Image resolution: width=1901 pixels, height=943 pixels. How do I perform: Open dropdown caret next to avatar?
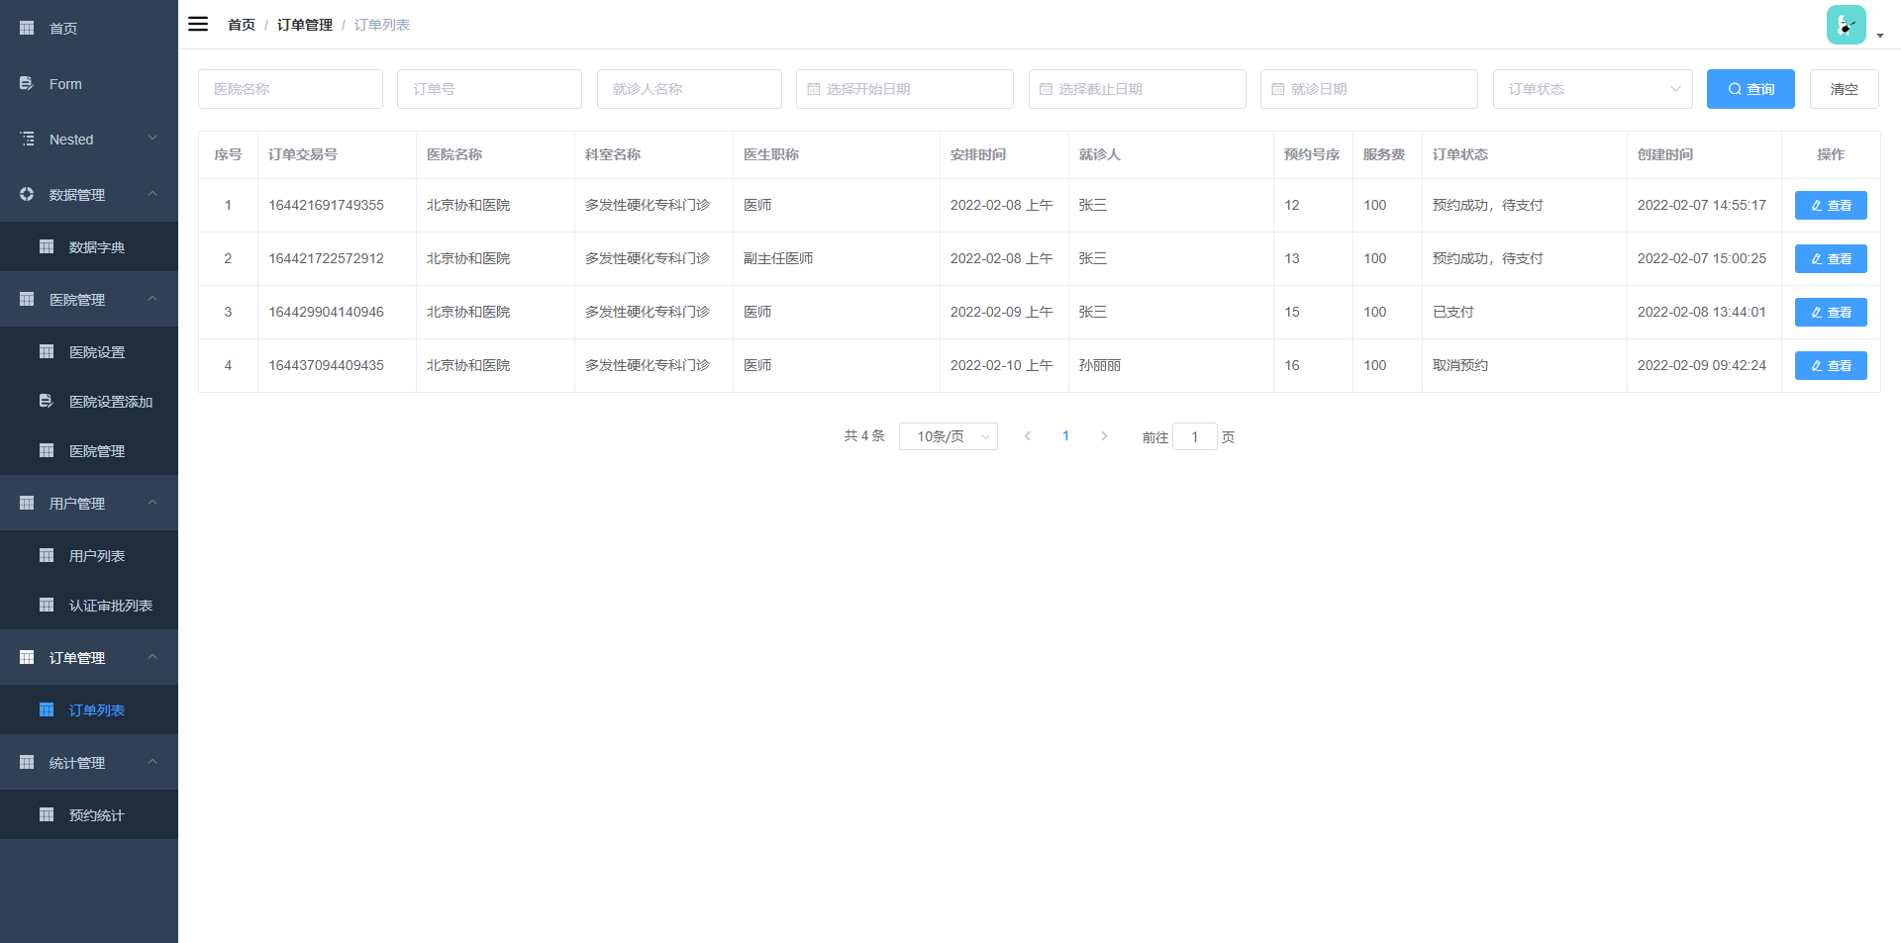[1879, 36]
